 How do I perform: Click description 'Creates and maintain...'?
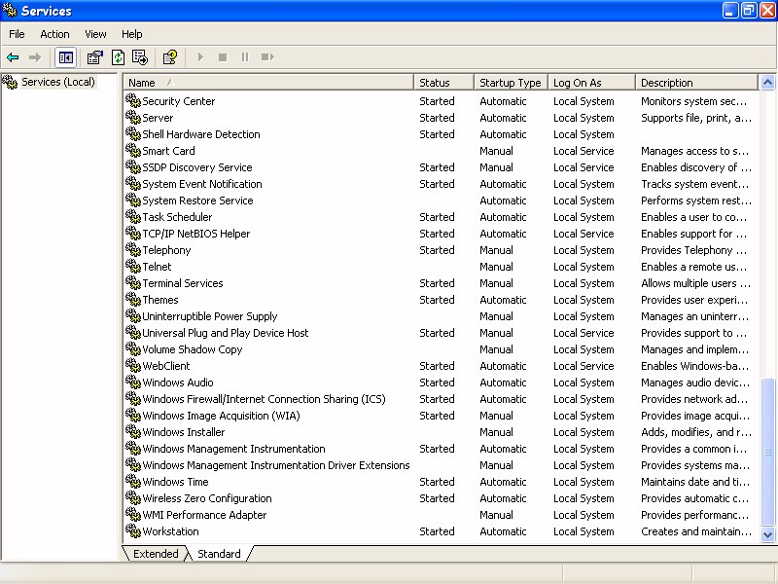tap(696, 531)
